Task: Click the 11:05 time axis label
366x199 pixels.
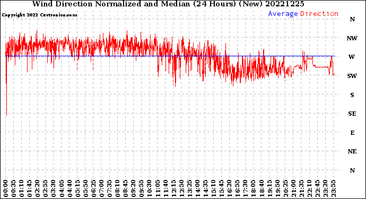Action: tap(157, 189)
